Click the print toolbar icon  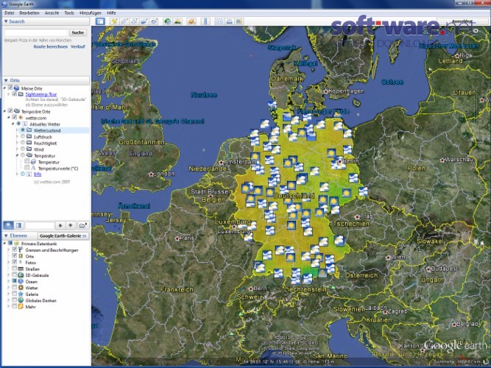(230, 21)
